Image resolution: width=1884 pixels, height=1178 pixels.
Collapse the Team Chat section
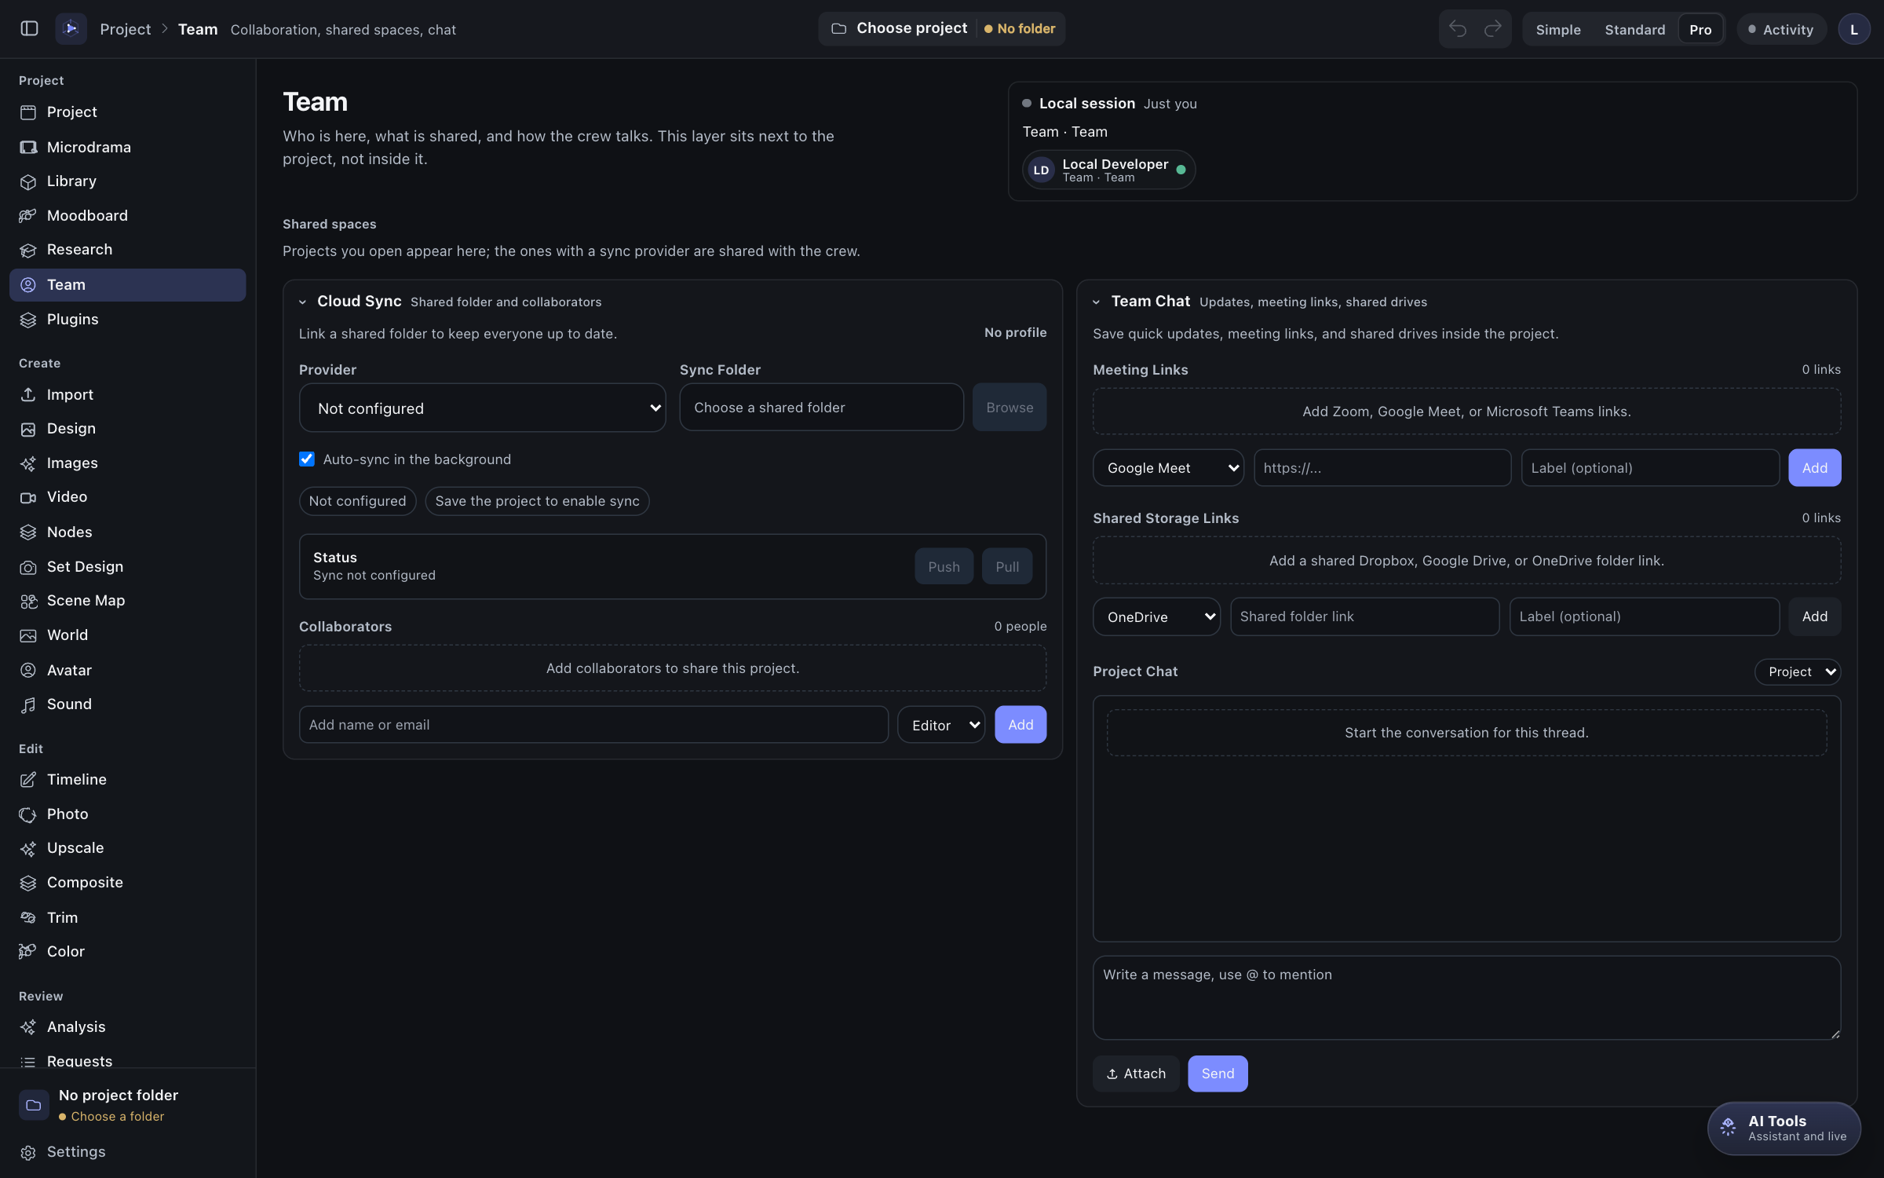1097,302
